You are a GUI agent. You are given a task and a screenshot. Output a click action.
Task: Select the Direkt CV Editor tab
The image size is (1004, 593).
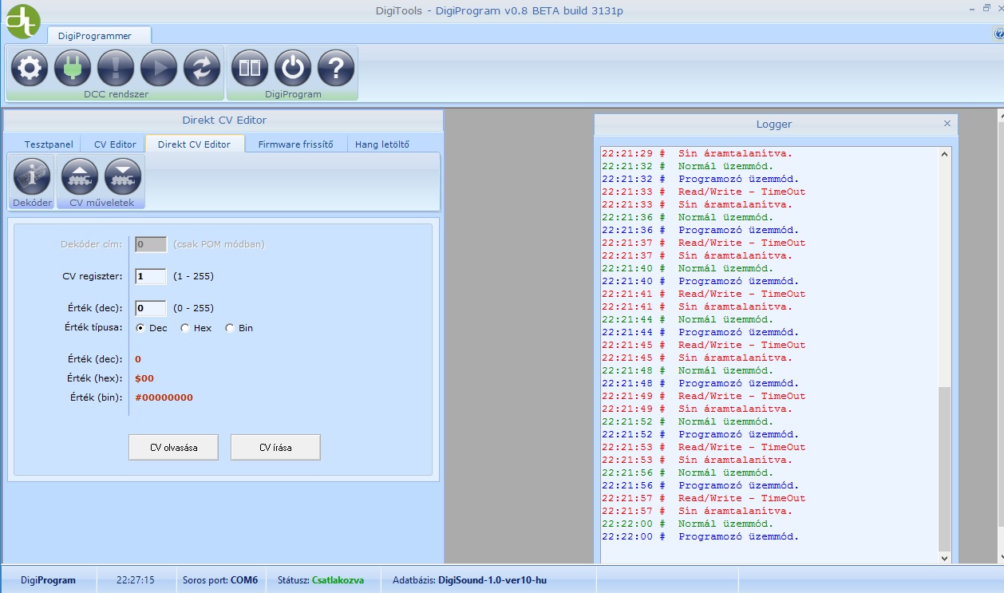pos(194,144)
